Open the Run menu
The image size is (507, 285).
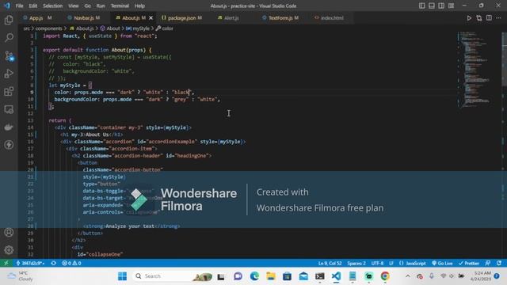(x=101, y=6)
